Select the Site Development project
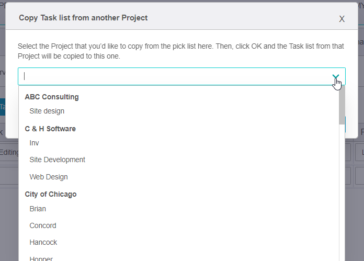 point(58,160)
